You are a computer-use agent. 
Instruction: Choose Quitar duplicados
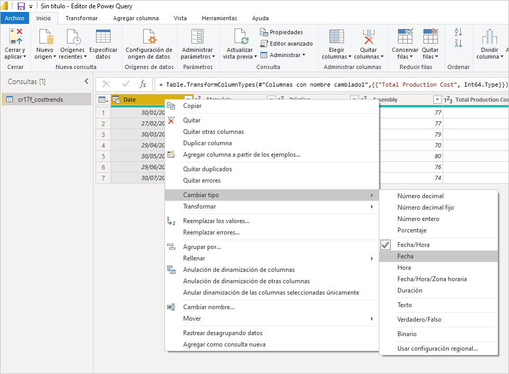tap(272, 169)
